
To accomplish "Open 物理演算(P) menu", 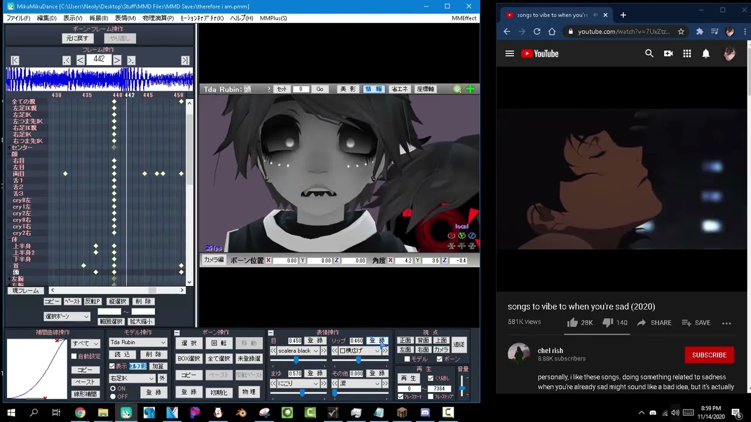I will (158, 18).
